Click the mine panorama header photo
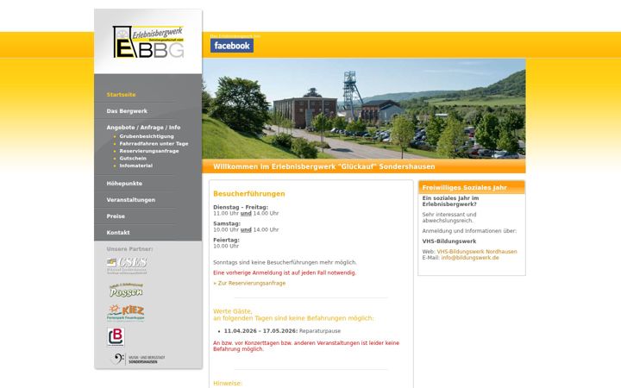Screen dimensions: 621x388 [x=364, y=109]
